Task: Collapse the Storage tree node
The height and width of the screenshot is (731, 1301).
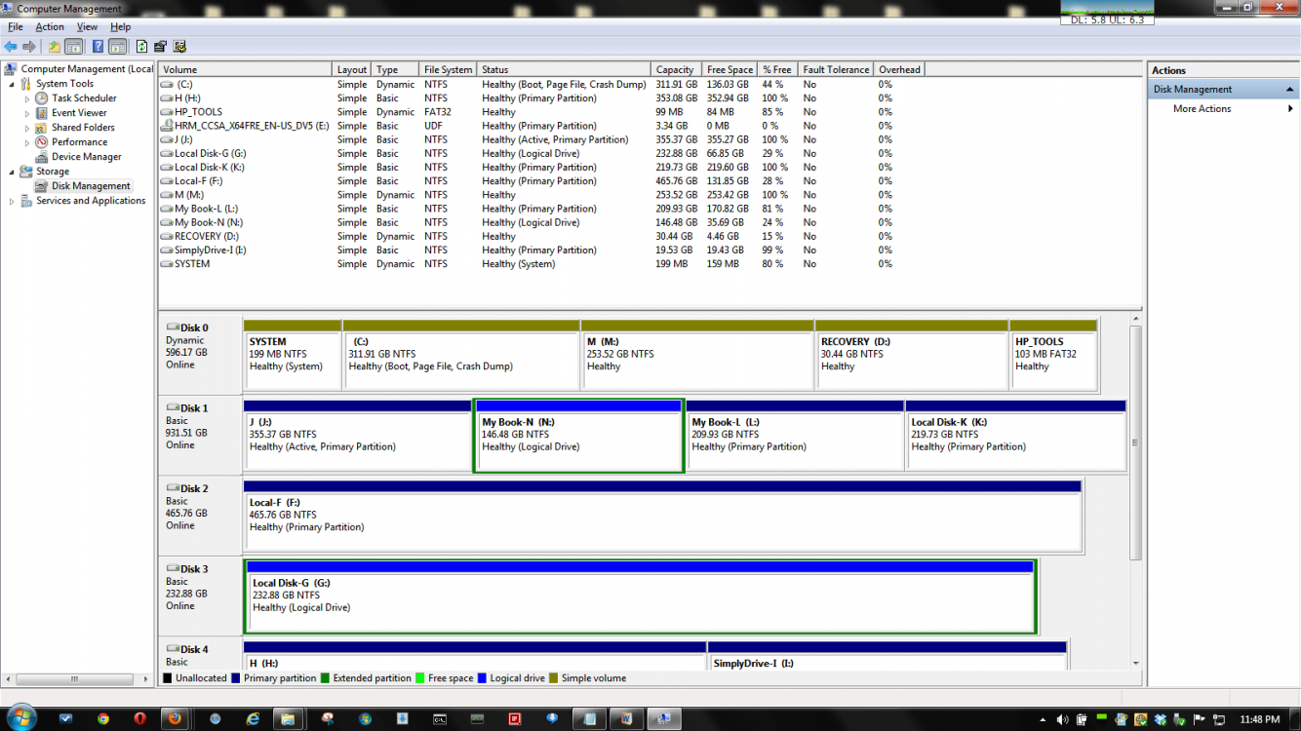Action: (x=12, y=172)
